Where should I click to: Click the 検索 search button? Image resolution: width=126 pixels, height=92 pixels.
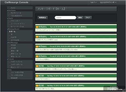coord(80,18)
